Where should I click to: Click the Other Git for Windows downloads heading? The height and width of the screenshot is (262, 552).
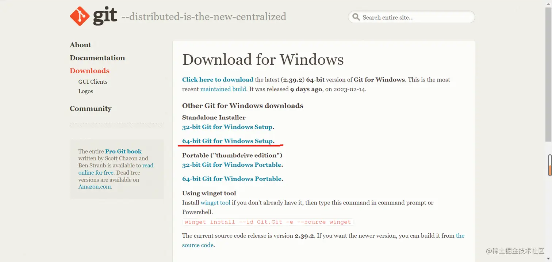tap(243, 106)
